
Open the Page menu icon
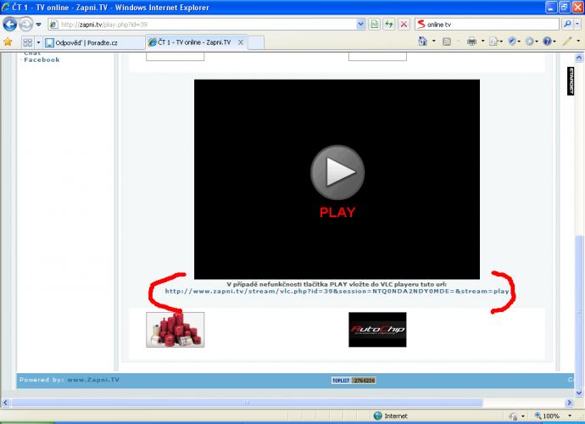click(x=495, y=42)
